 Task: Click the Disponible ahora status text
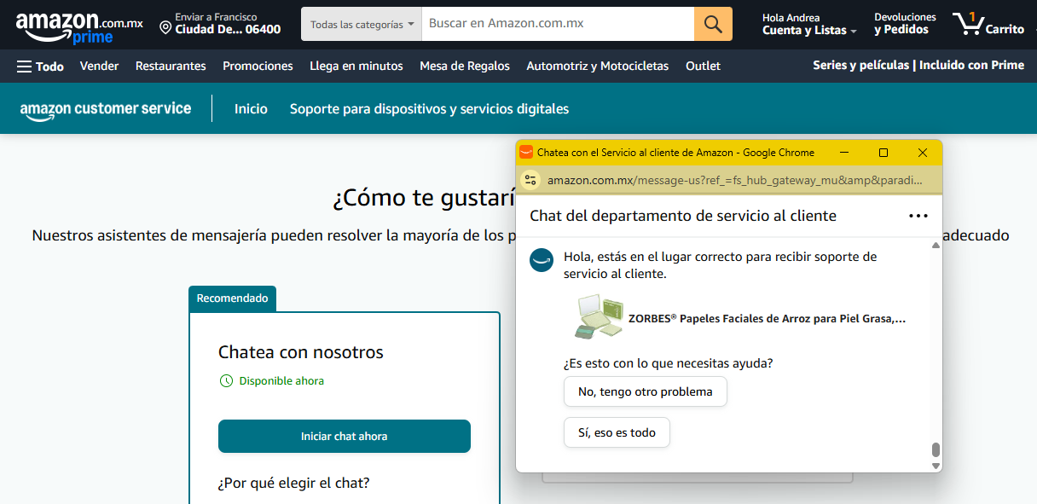(281, 381)
